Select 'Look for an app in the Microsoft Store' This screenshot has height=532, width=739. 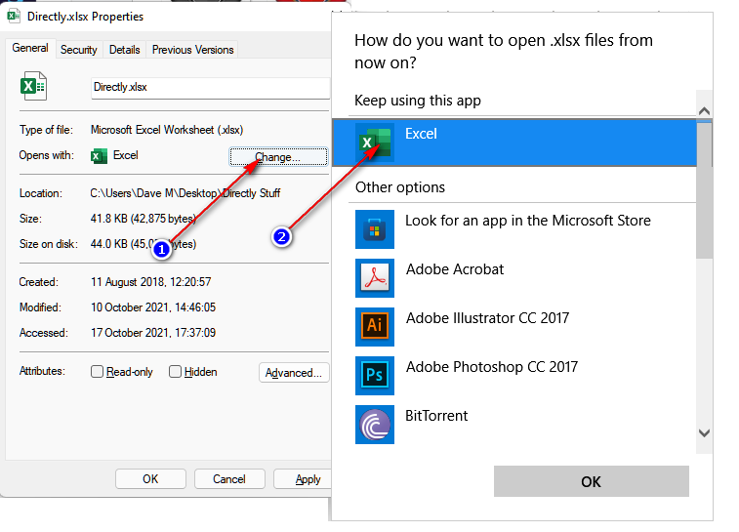528,221
